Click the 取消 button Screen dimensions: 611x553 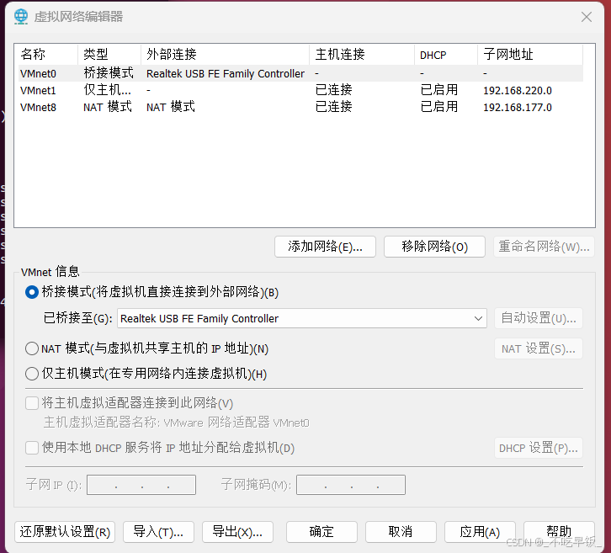point(401,532)
